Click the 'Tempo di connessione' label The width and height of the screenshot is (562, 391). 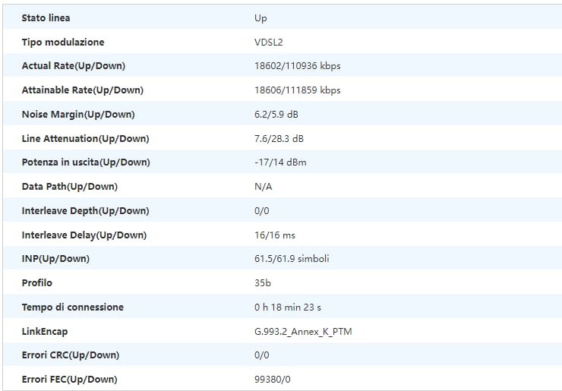pos(72,307)
